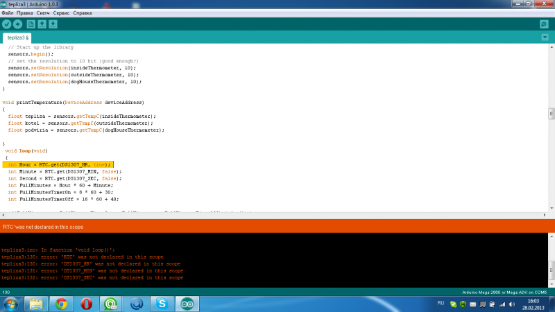Open blue @ mail taskbar icon
The image size is (555, 312).
(x=137, y=304)
